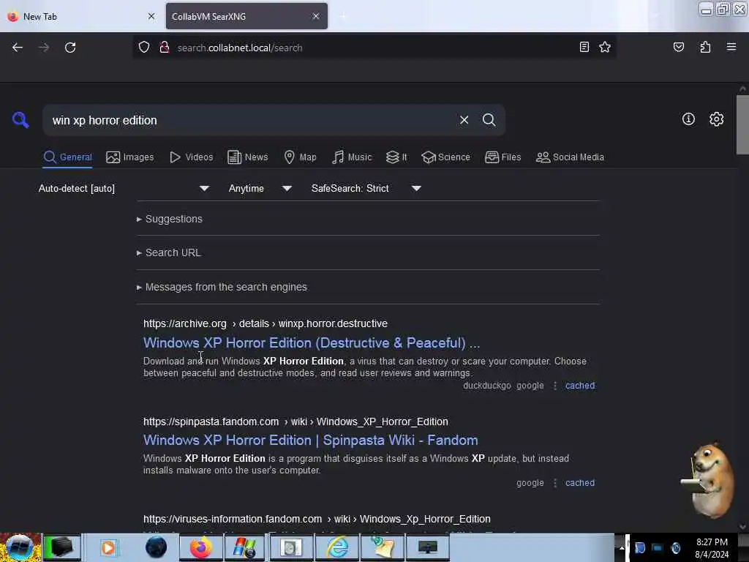Select the Files search category
This screenshot has width=749, height=562.
tap(503, 157)
